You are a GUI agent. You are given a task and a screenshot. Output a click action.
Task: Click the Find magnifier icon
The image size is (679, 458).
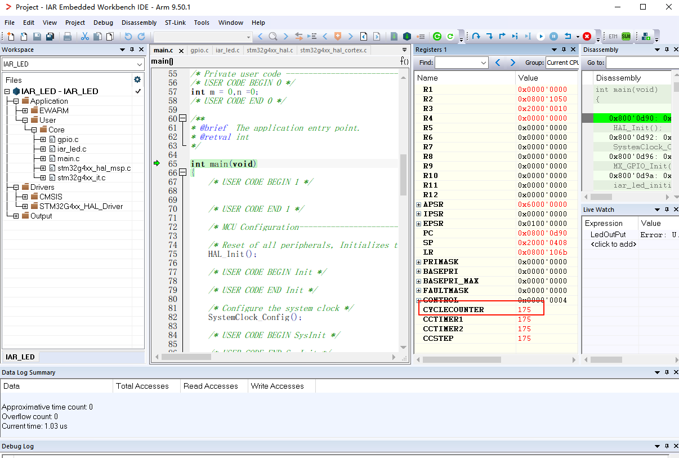point(273,37)
